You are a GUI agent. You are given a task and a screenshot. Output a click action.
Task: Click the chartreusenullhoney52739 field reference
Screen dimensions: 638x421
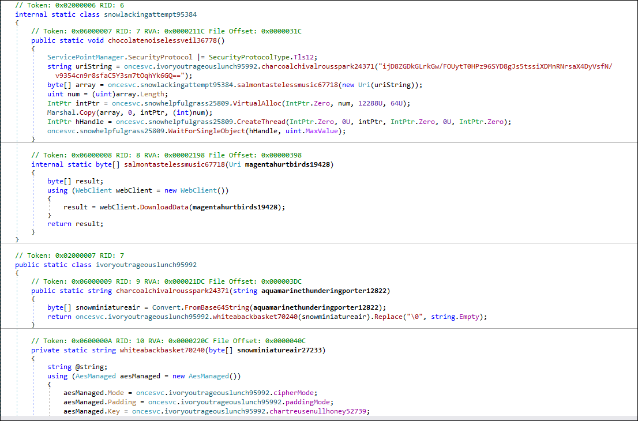[x=317, y=411]
